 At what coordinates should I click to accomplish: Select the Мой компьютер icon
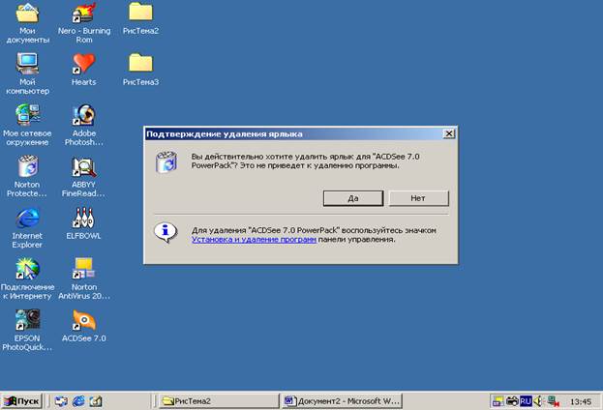[x=27, y=73]
